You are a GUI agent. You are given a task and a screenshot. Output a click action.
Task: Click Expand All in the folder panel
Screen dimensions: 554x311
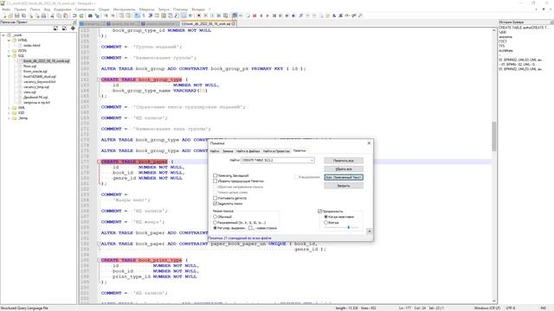point(55,29)
